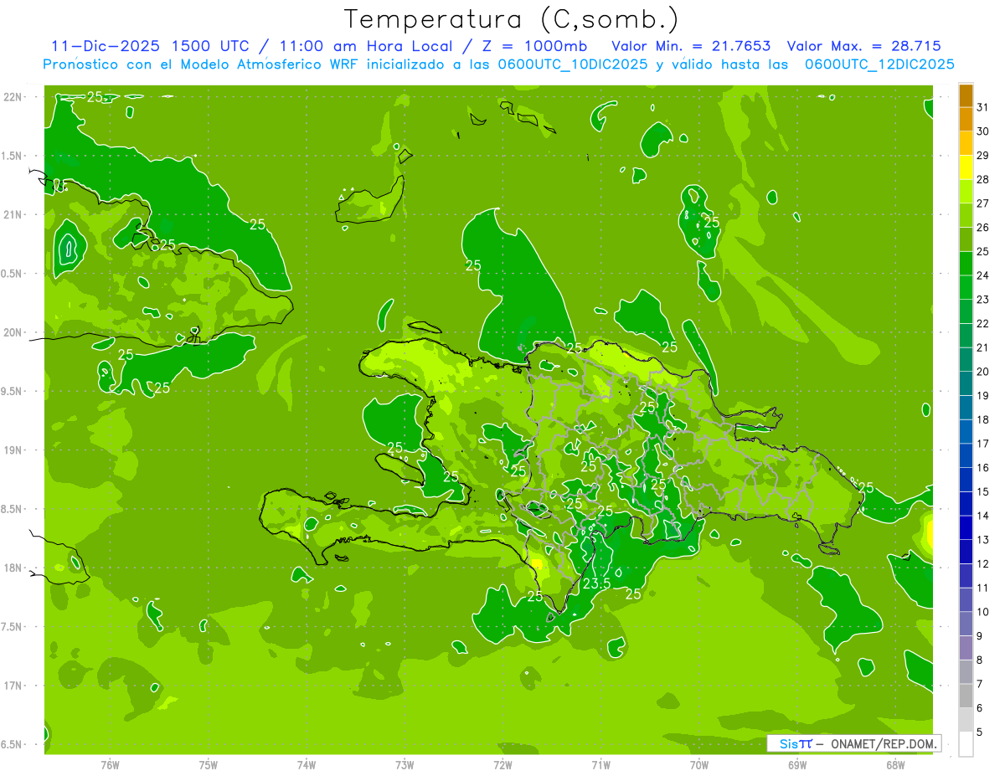
Task: Pick the blue legend swatch between 16 and 17
Action: [x=966, y=456]
